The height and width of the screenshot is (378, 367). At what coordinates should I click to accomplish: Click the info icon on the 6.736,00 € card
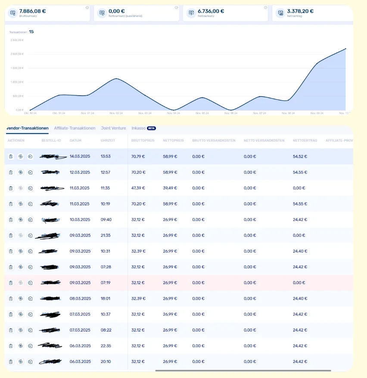pyautogui.click(x=265, y=7)
